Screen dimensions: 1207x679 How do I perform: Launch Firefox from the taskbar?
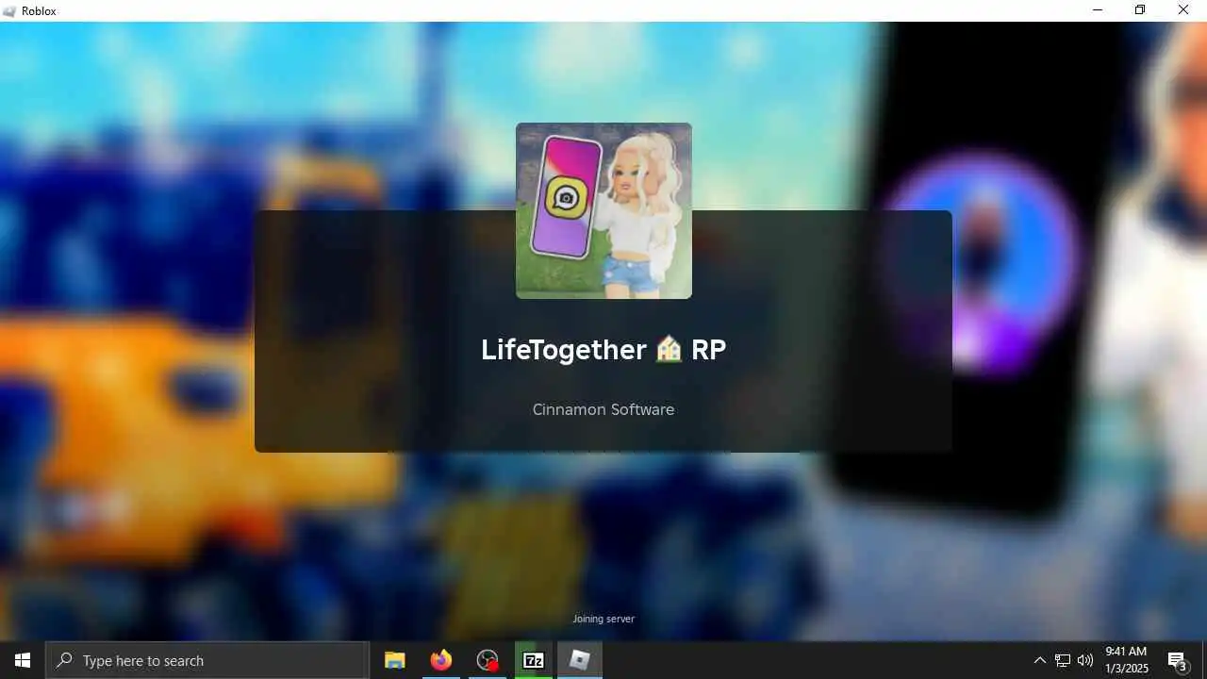pos(441,660)
